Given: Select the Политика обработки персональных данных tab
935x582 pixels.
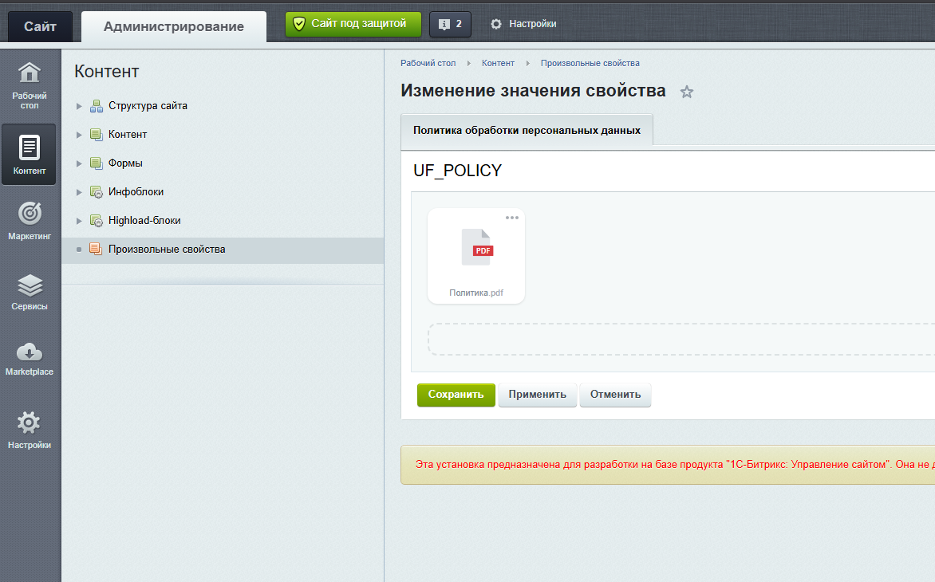Looking at the screenshot, I should click(x=527, y=130).
